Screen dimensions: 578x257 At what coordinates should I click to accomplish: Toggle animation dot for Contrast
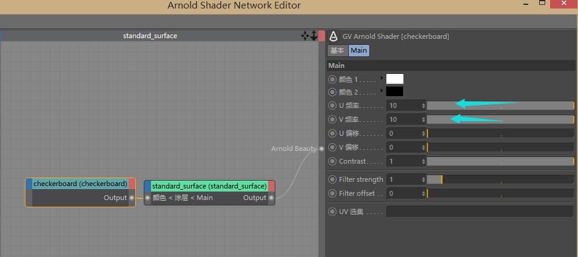332,161
